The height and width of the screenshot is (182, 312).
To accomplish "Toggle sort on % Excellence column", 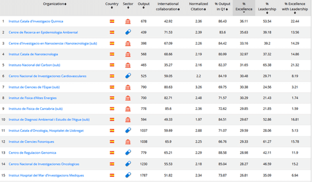I will pos(244,8).
